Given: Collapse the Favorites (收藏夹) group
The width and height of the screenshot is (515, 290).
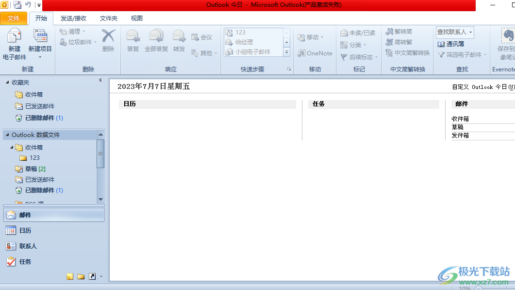Looking at the screenshot, I should point(7,82).
